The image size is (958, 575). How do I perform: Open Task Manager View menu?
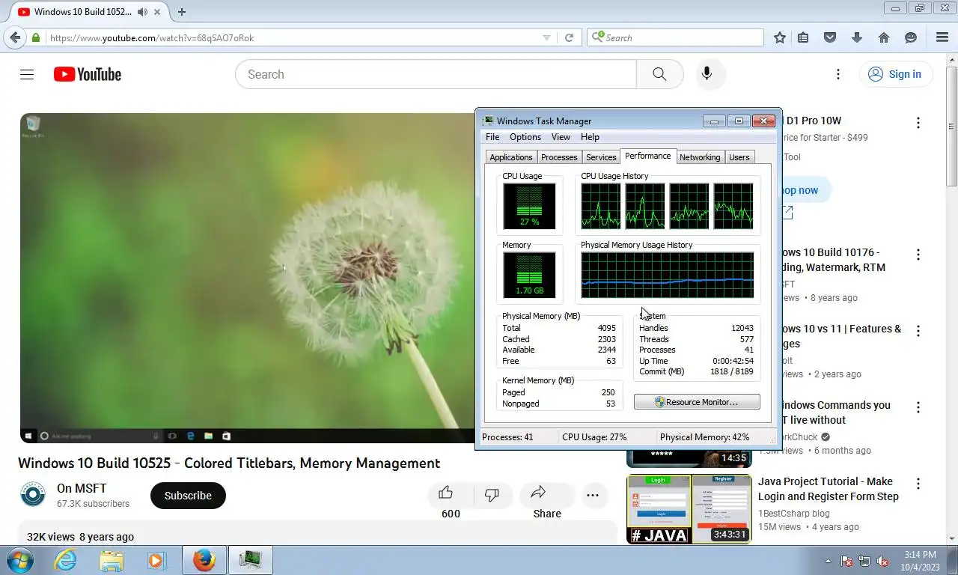(561, 137)
